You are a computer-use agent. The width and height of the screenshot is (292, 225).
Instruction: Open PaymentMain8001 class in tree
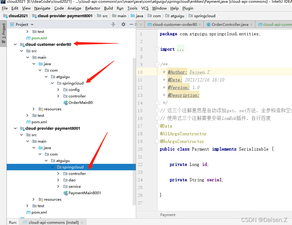[x=85, y=193]
